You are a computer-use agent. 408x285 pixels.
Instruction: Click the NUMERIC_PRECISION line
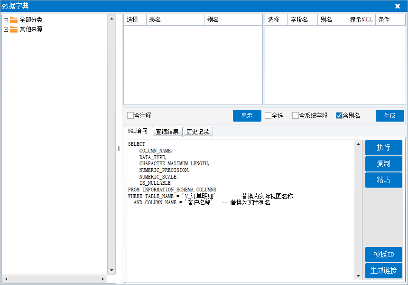point(164,170)
